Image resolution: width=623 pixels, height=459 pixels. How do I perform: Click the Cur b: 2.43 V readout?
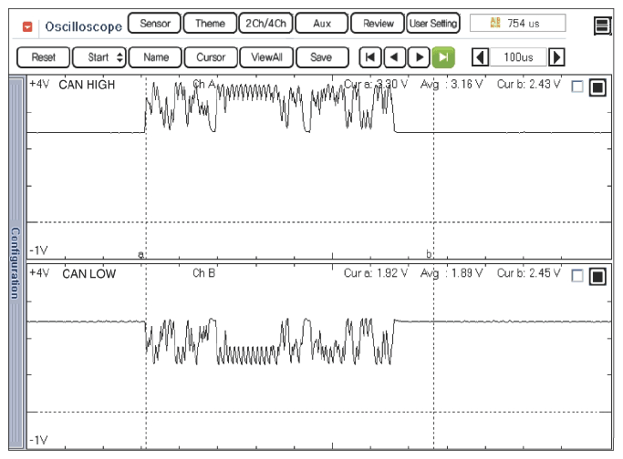529,84
